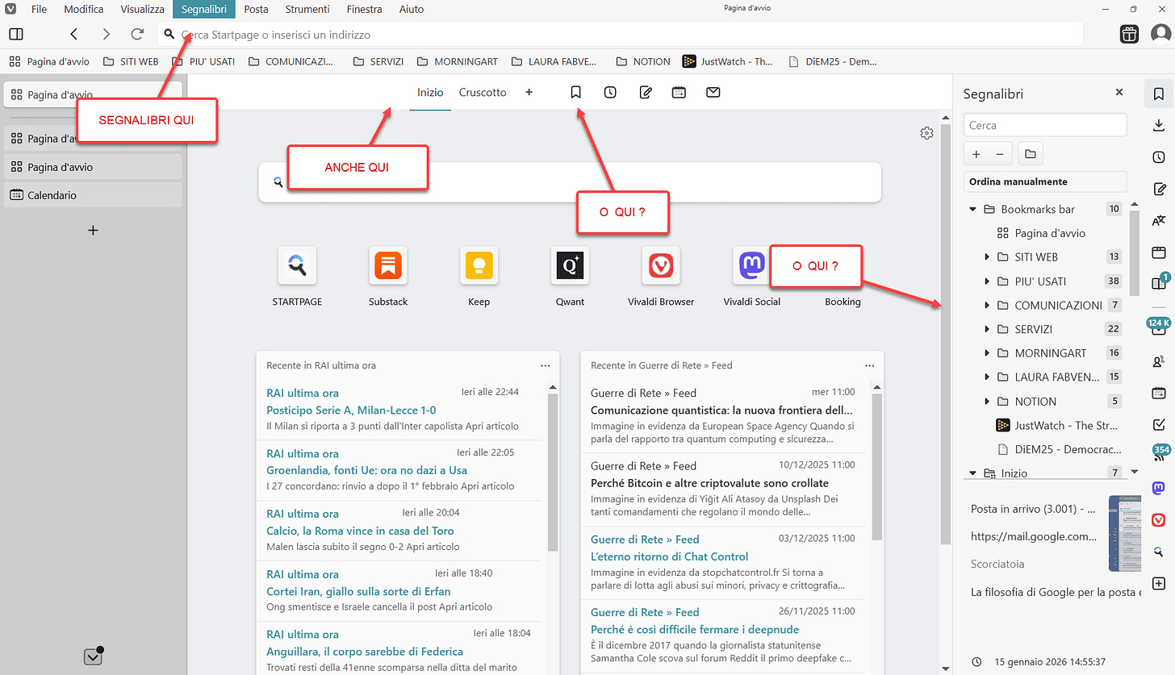The width and height of the screenshot is (1175, 675).
Task: Open article Perché Bitcoin e altre criptovalute sono crollate
Action: (x=709, y=483)
